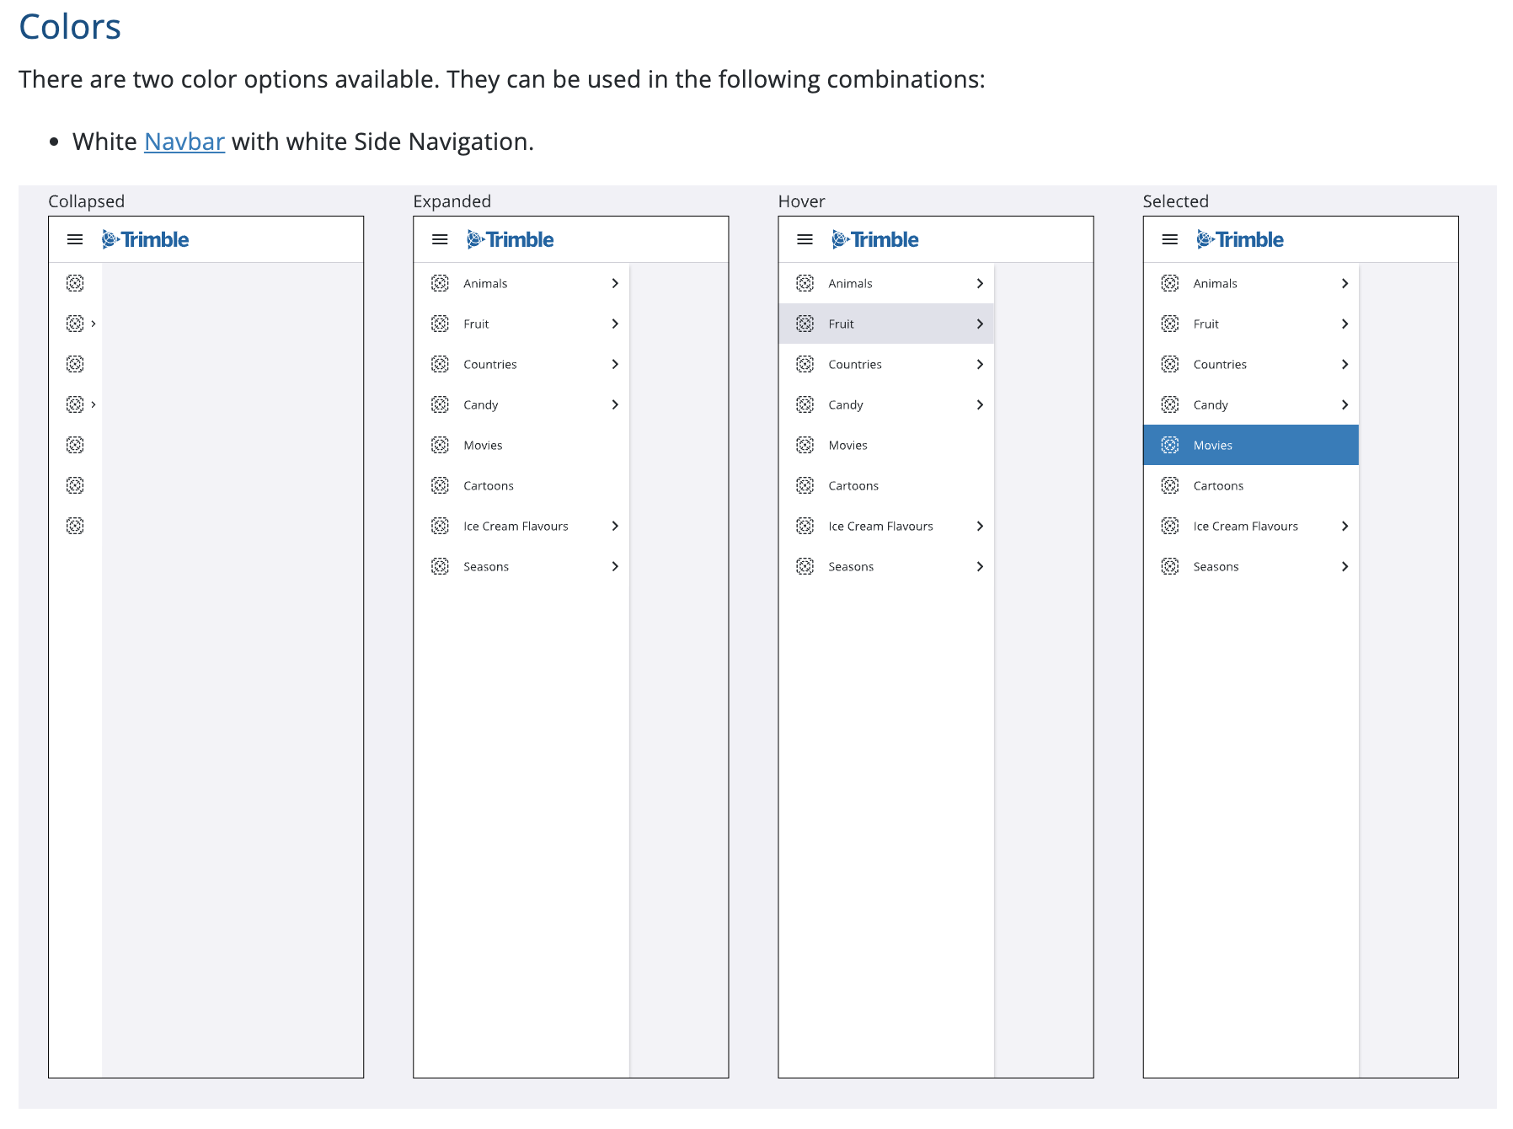Click the Animals icon in Expanded panel
This screenshot has width=1513, height=1129.
click(440, 283)
